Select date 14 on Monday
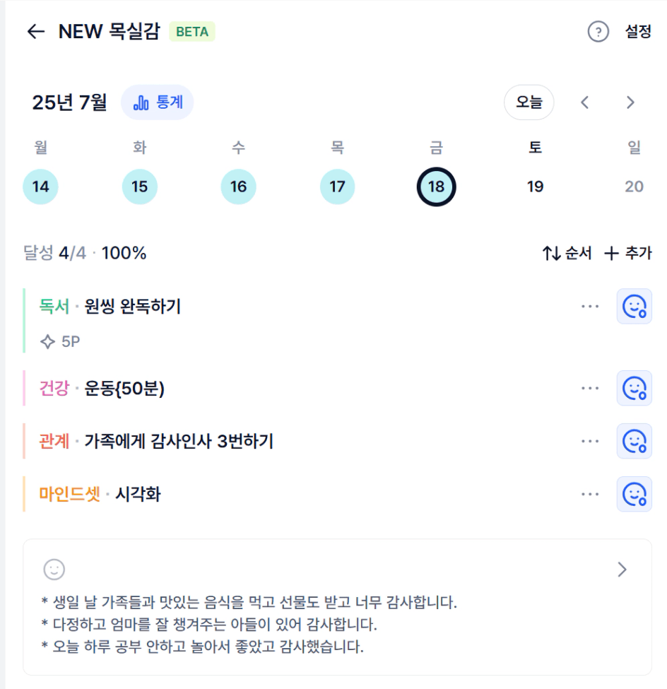 pyautogui.click(x=40, y=187)
